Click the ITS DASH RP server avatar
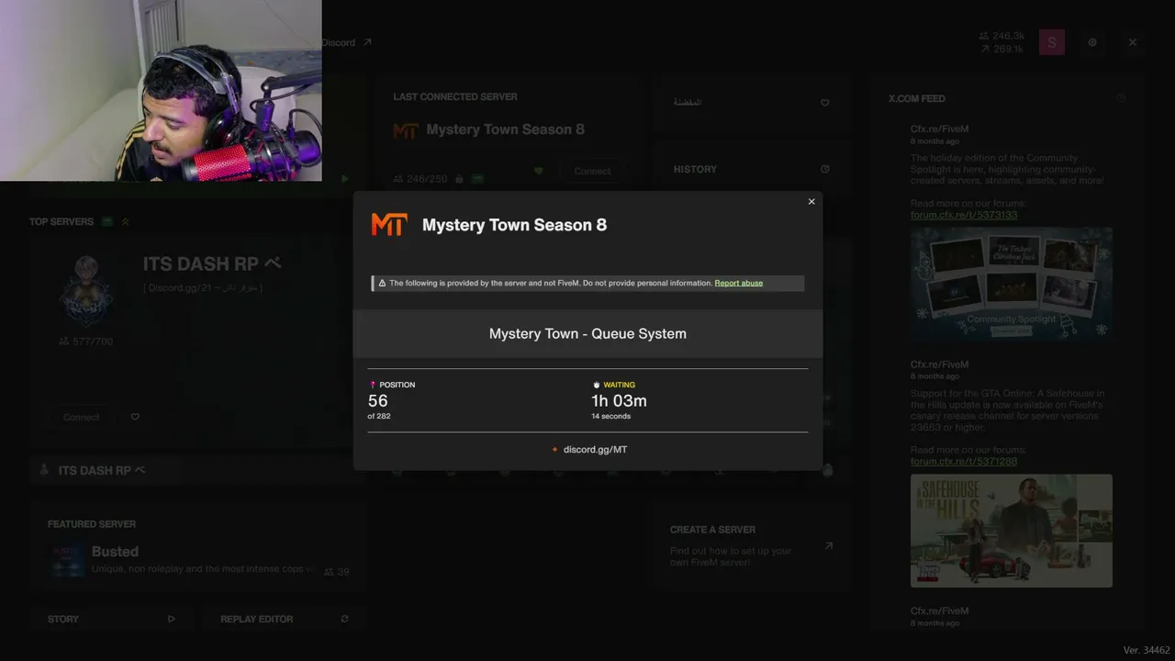 86,291
